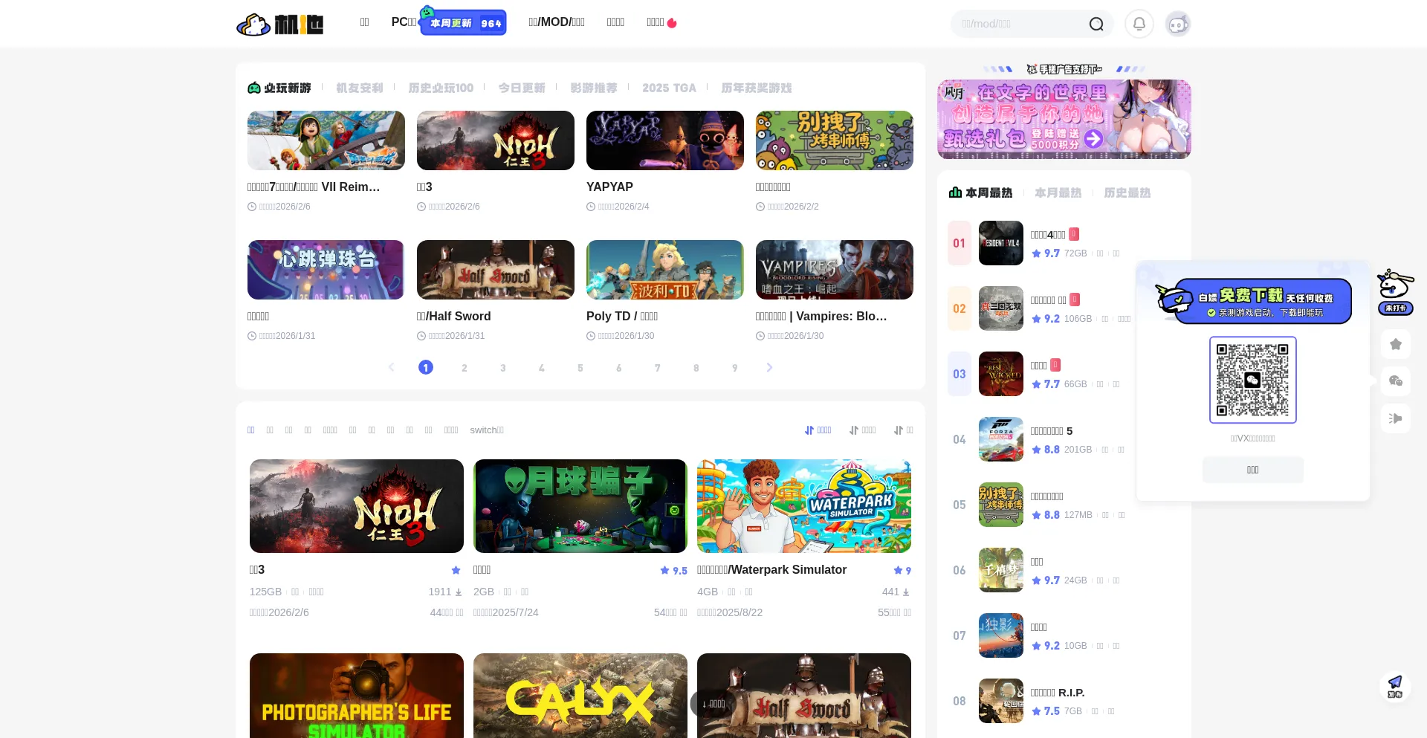1427x738 pixels.
Task: Select the middle gray sort option
Action: (x=863, y=430)
